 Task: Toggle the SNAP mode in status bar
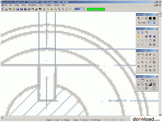point(122,120)
